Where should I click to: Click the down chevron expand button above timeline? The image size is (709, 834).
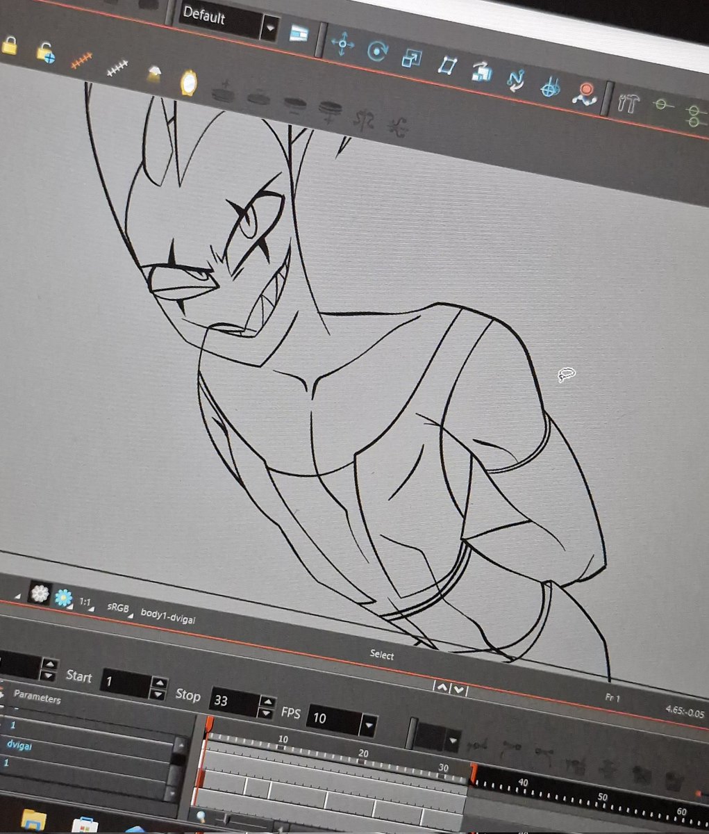(459, 689)
